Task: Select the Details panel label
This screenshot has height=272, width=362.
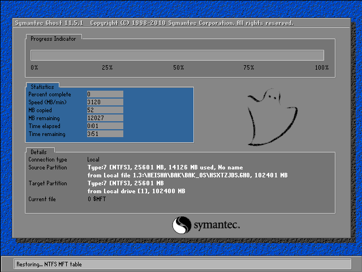Action: [x=39, y=152]
